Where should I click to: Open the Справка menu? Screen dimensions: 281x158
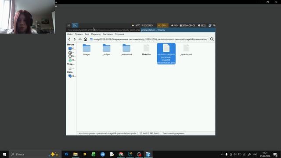pos(119,34)
